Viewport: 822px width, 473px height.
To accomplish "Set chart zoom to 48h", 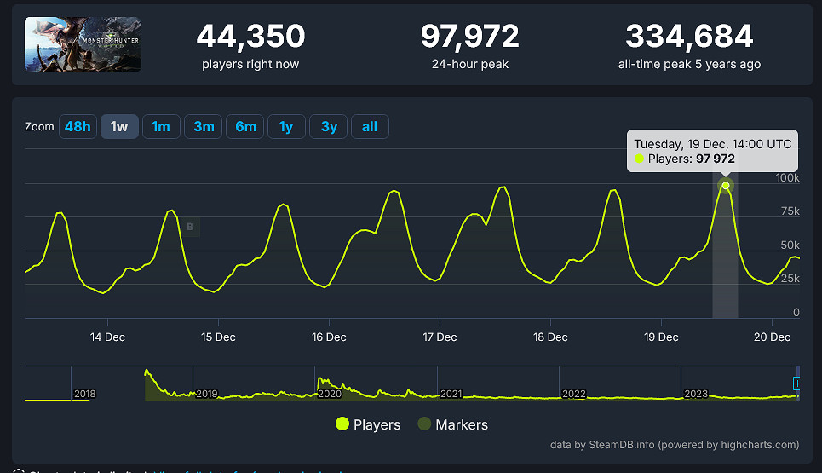I will (x=77, y=127).
